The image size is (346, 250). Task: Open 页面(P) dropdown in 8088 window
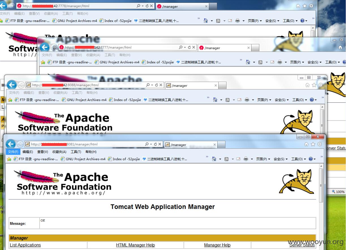(264, 100)
